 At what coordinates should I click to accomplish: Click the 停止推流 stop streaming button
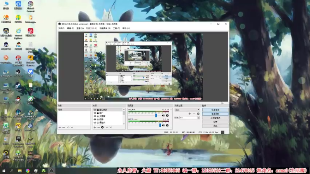point(215,110)
